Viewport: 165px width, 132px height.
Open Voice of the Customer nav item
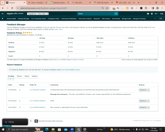tap(85, 19)
